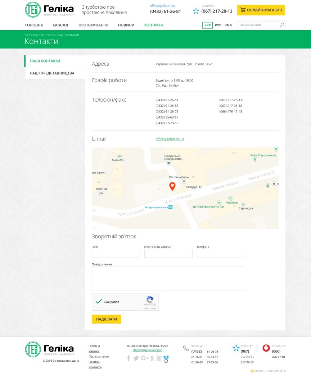Viewport: 311px width, 375px height.
Task: Click the ОНЛАЙН-МАГАЗИН button
Action: point(261,10)
